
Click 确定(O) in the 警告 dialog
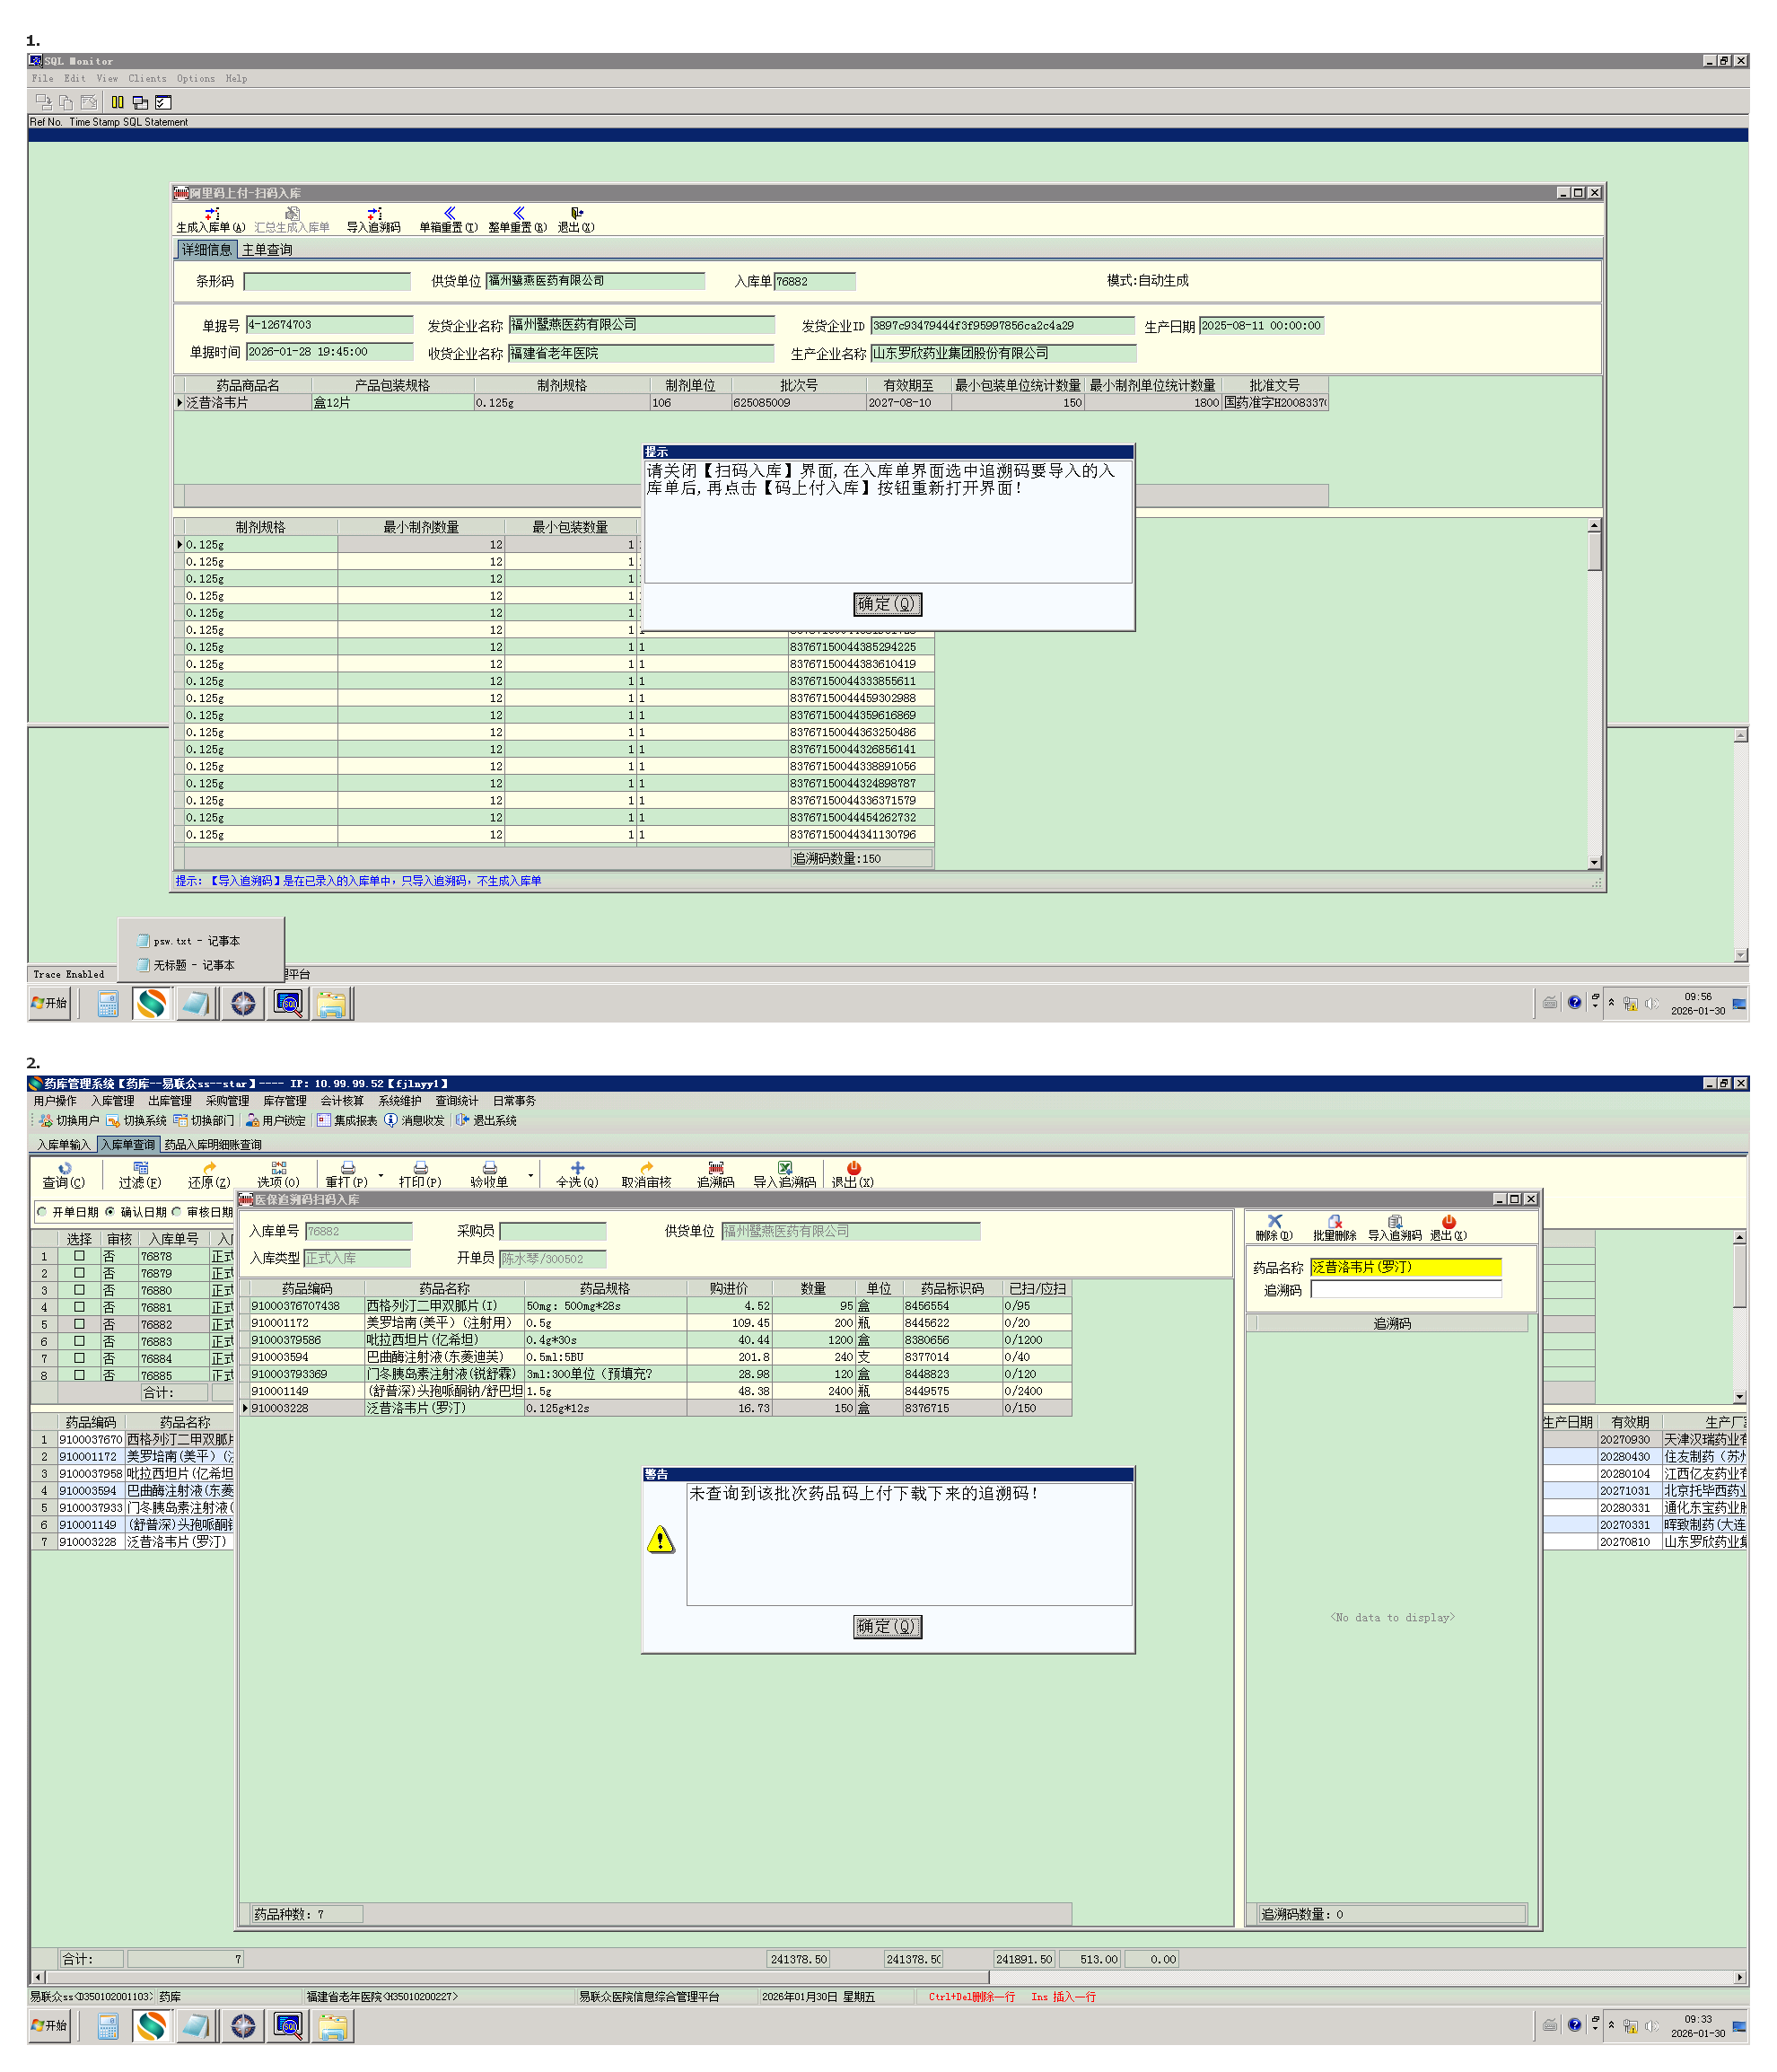click(x=888, y=1627)
